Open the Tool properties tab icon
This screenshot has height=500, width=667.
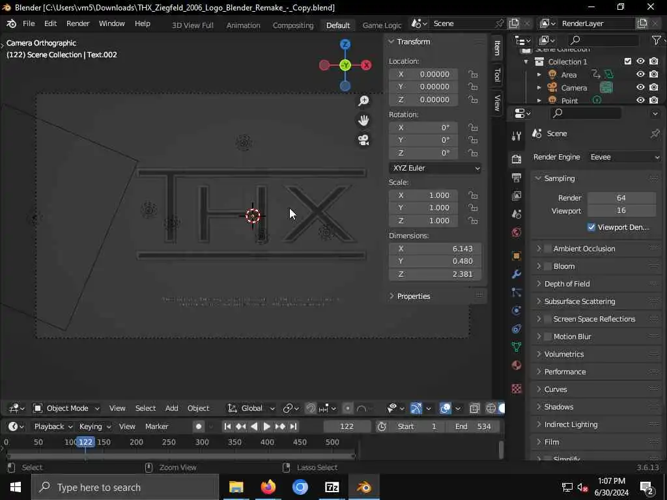click(517, 136)
